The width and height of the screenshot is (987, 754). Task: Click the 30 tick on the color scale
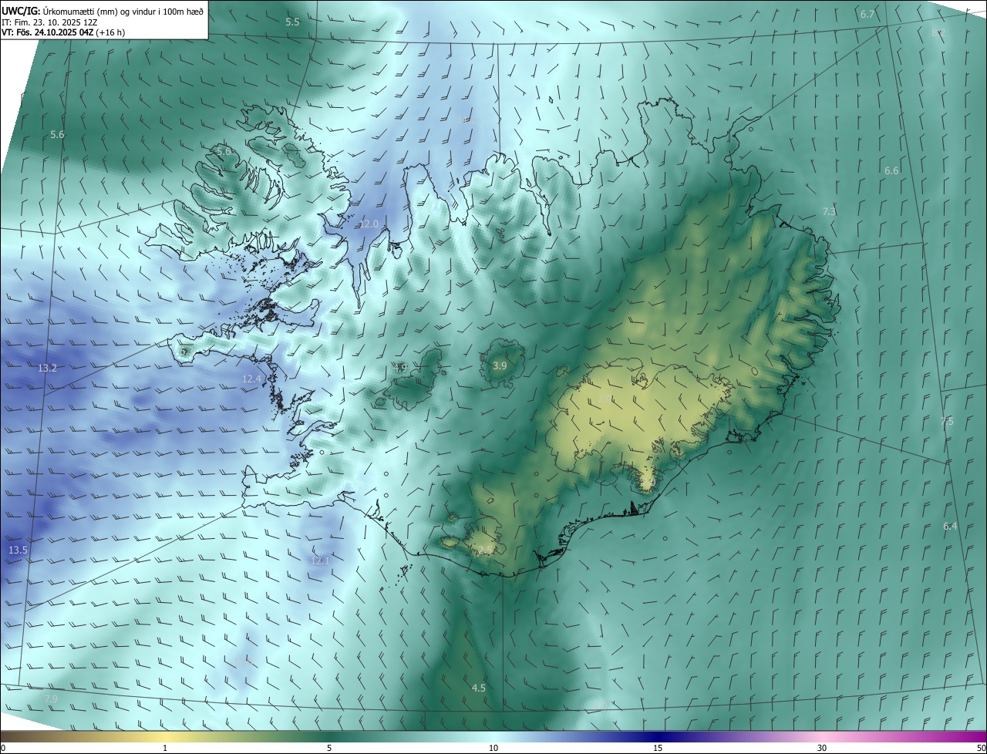tap(822, 748)
